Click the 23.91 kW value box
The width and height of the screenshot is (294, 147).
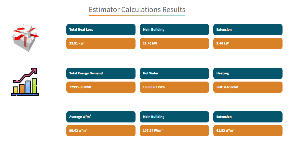[101, 43]
